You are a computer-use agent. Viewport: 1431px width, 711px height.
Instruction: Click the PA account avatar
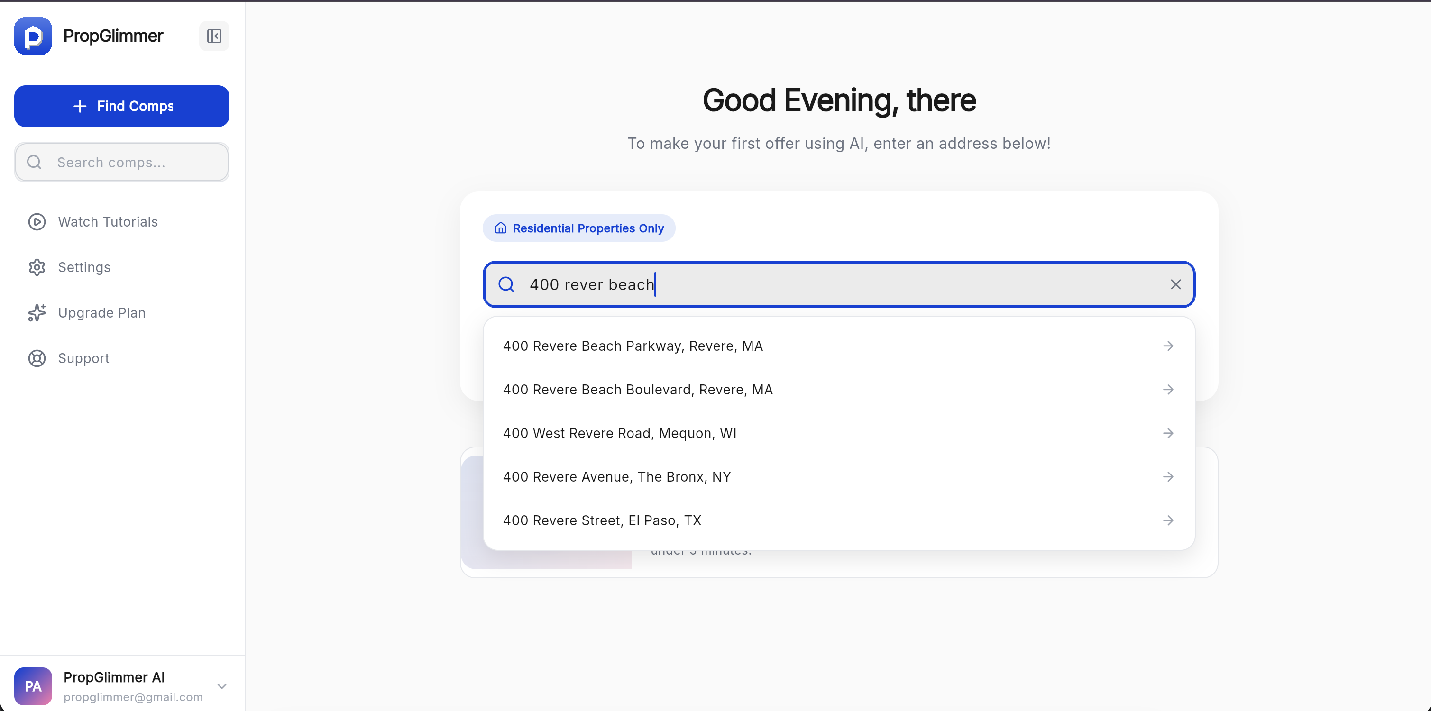click(33, 686)
